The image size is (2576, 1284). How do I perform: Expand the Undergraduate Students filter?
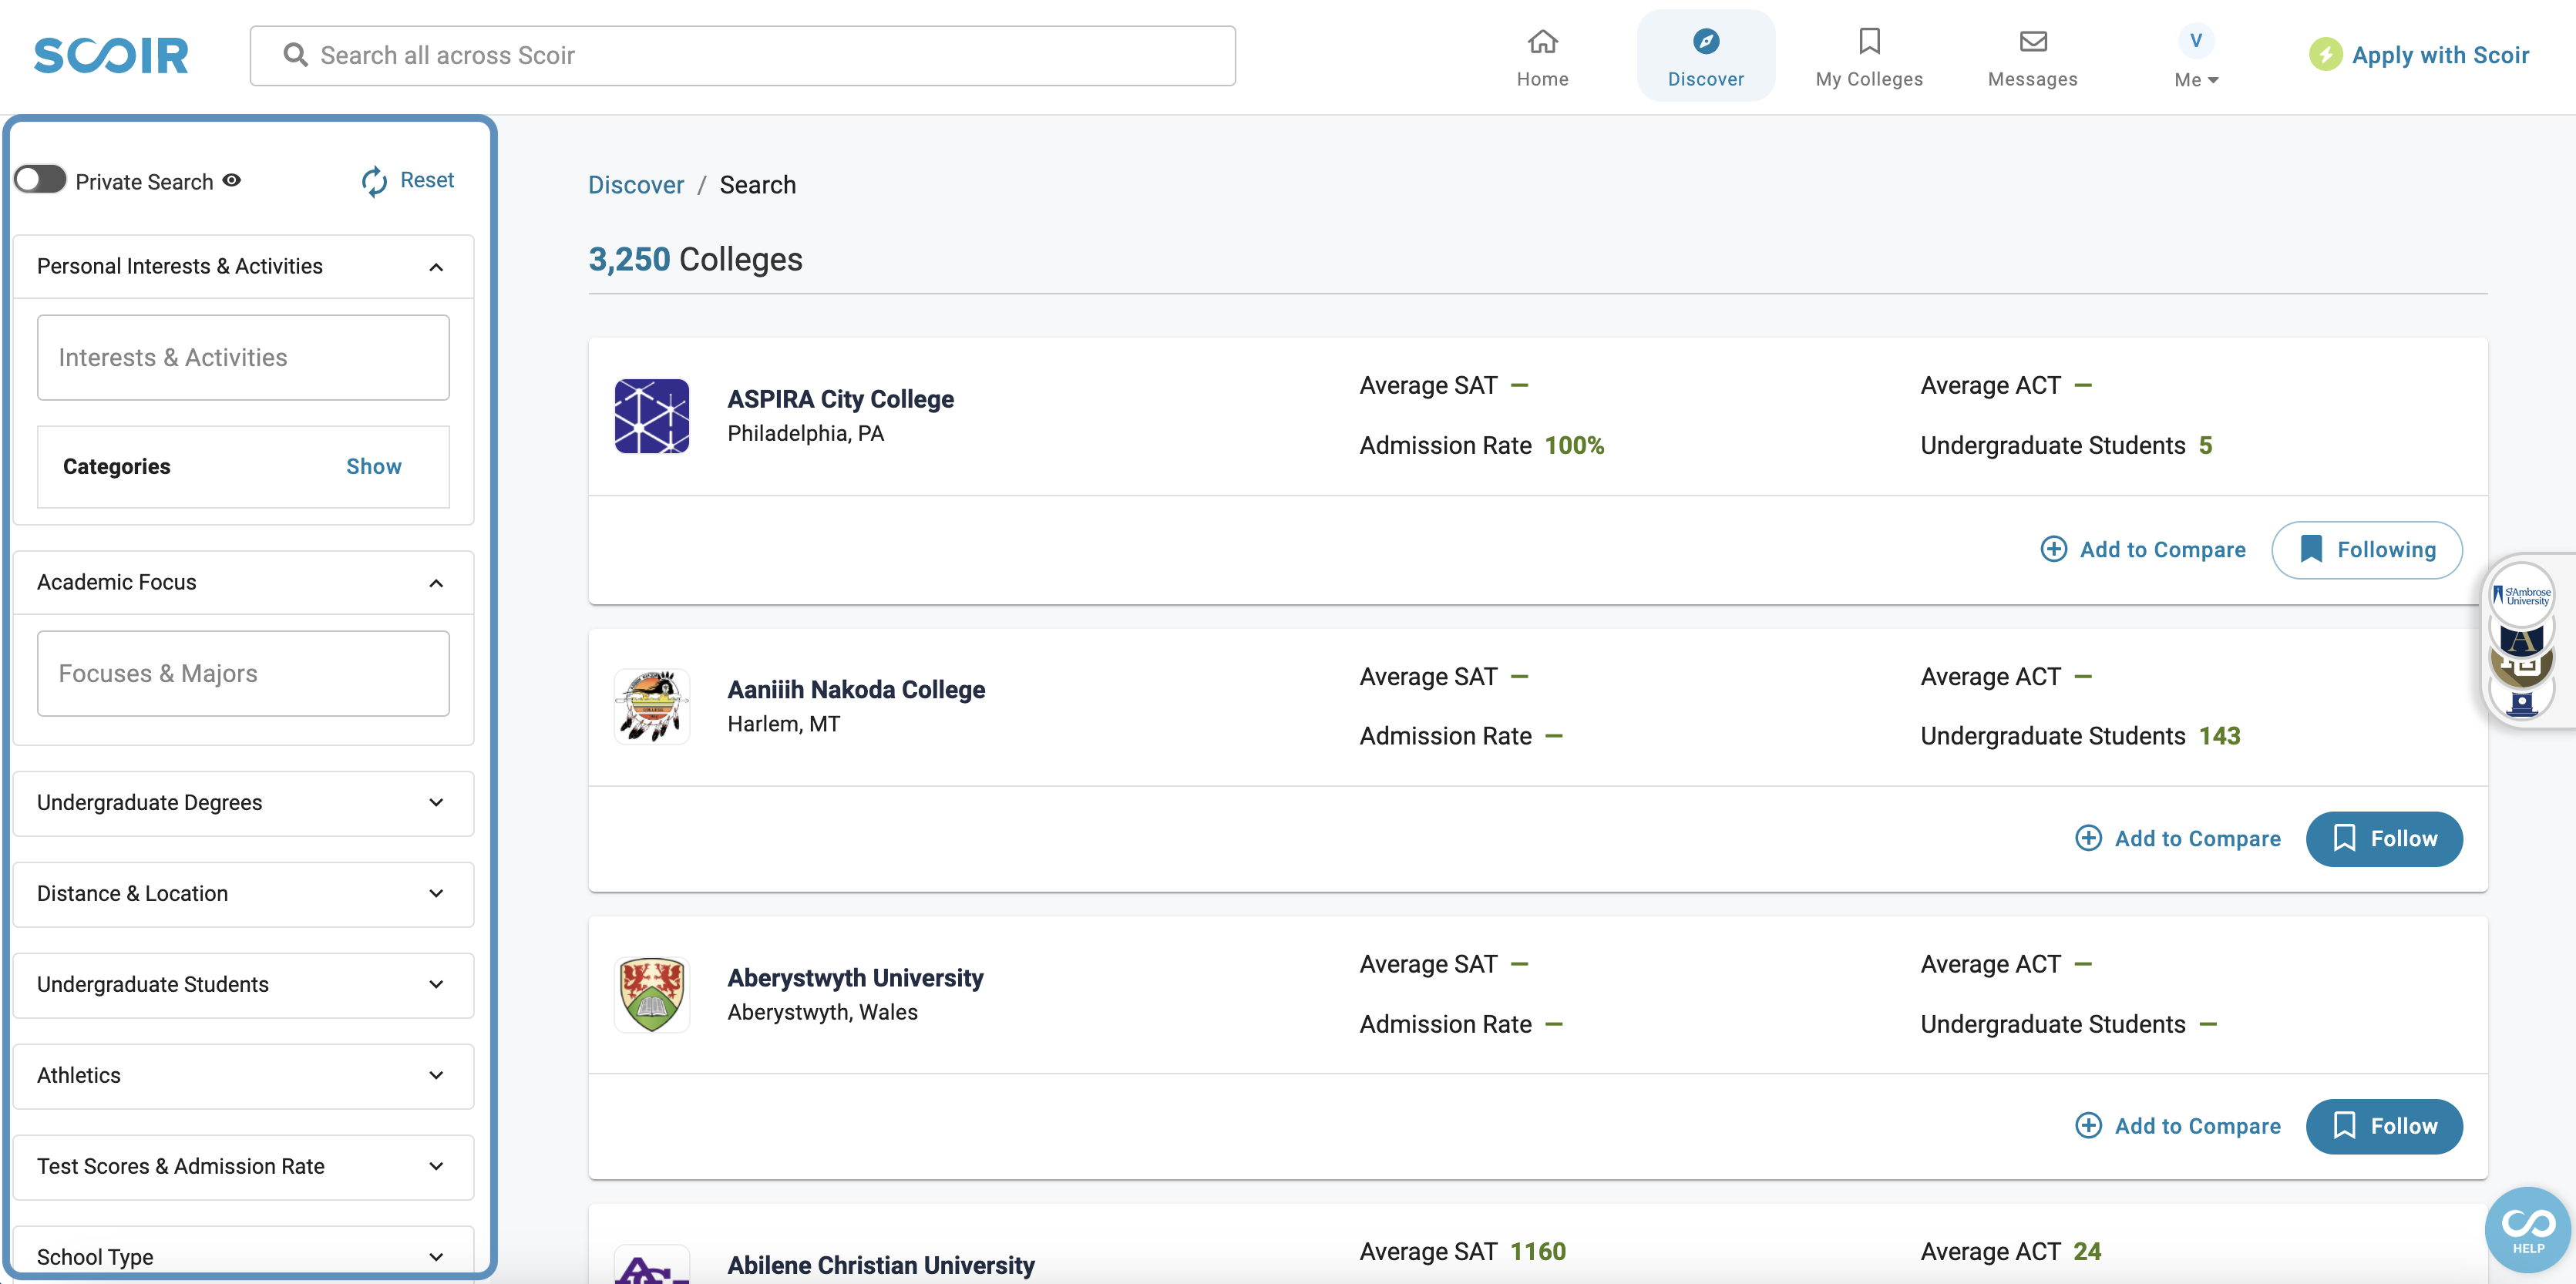tap(243, 985)
